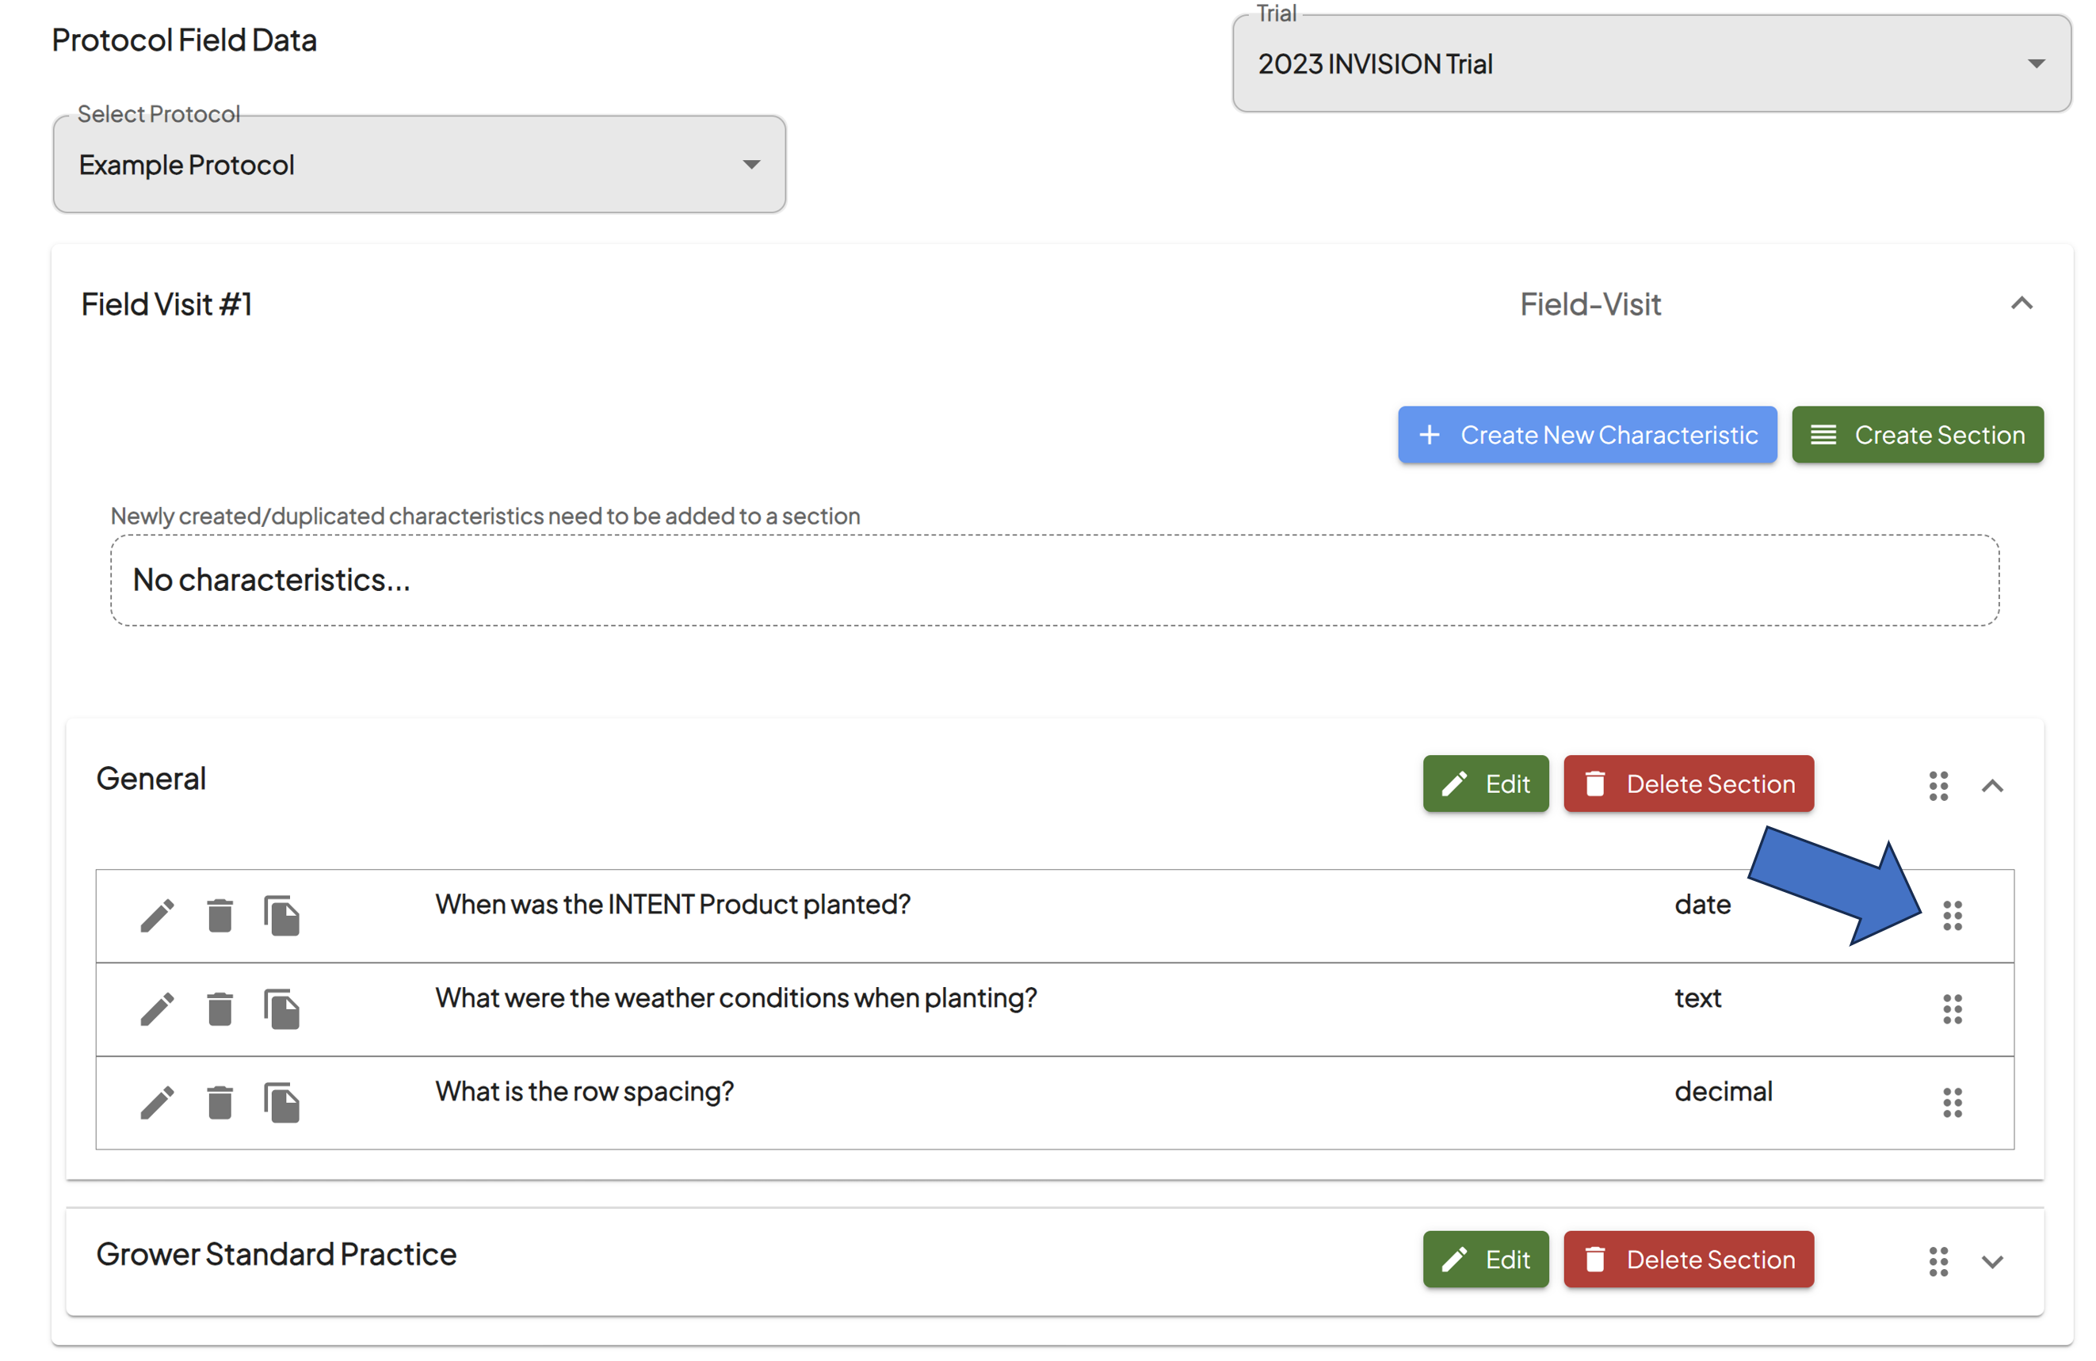Delete the weather conditions characteristic
Image resolution: width=2096 pixels, height=1361 pixels.
(220, 1008)
